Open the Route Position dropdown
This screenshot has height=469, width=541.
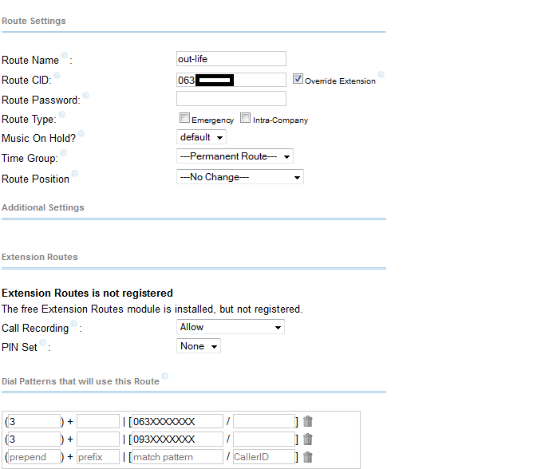click(x=239, y=177)
